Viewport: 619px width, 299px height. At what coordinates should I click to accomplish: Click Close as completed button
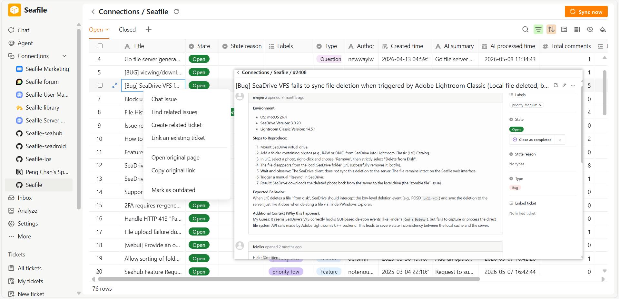[532, 140]
